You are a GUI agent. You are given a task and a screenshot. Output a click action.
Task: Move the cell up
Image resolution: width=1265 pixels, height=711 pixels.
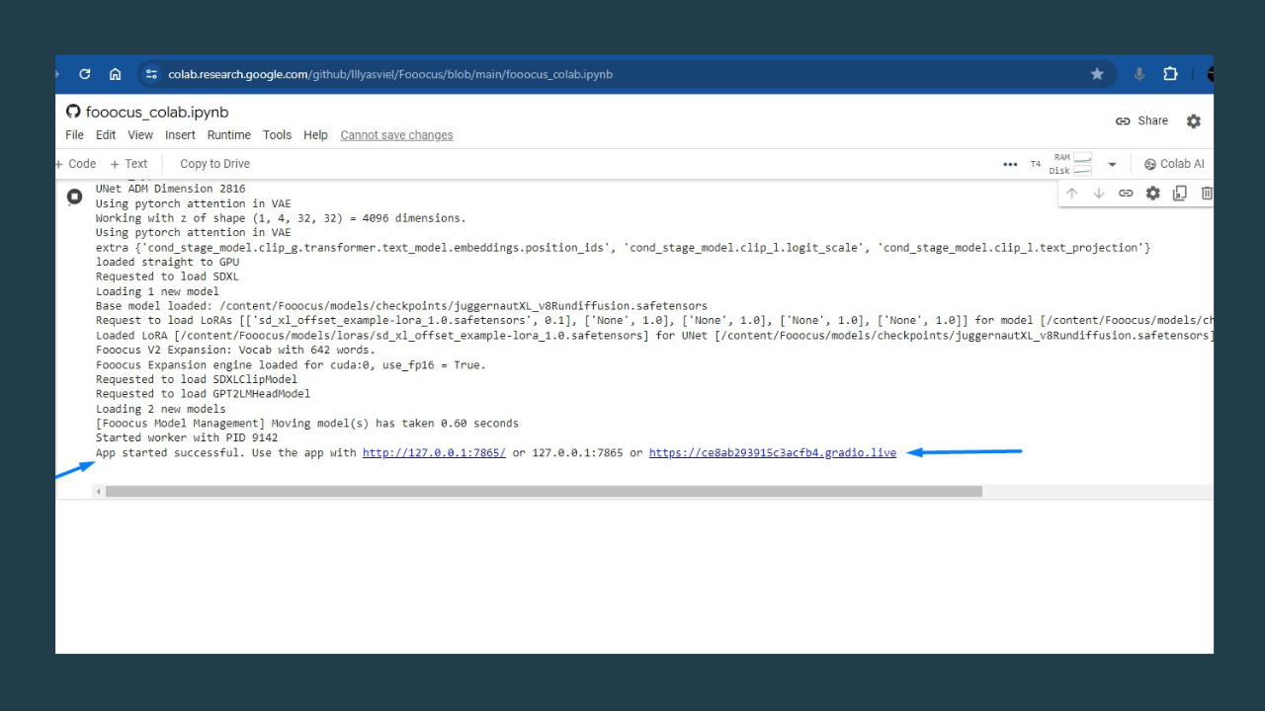click(x=1072, y=194)
